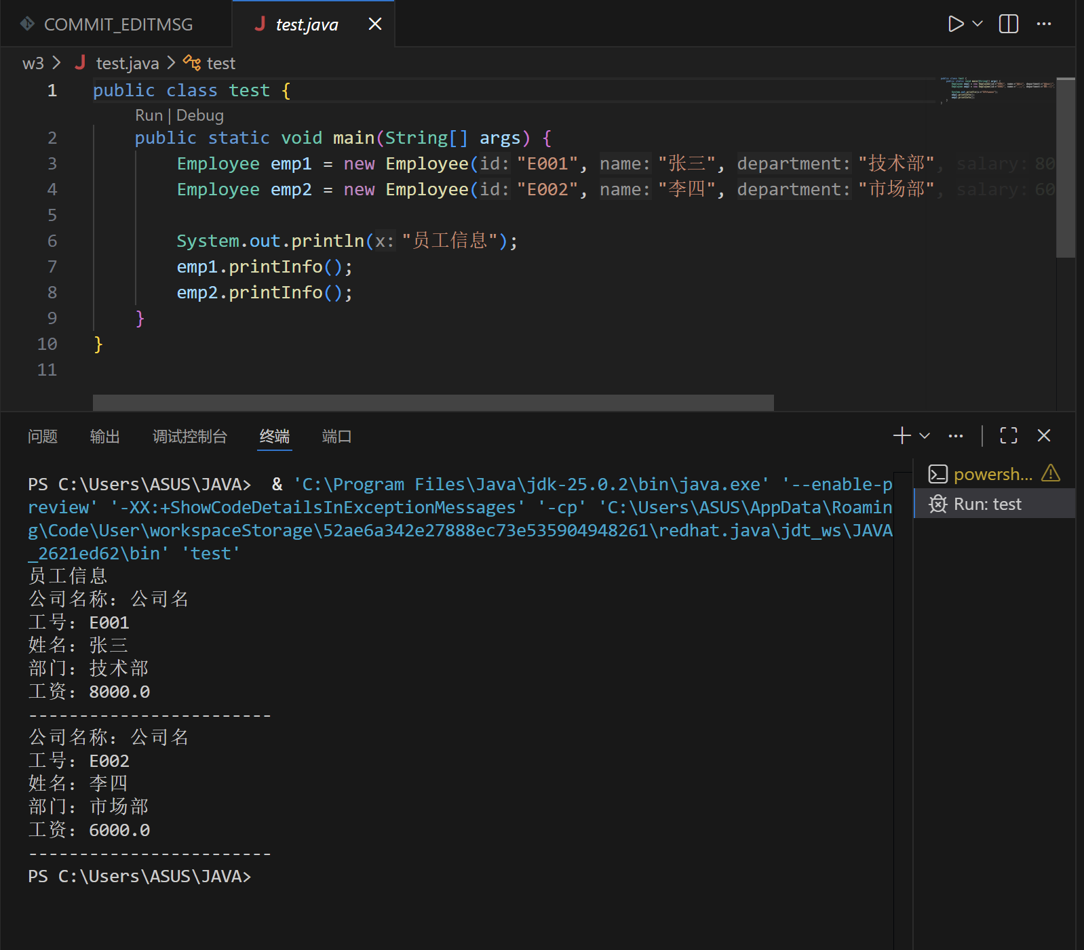Create new terminal with plus icon
Screen dimensions: 1084x950
902,436
